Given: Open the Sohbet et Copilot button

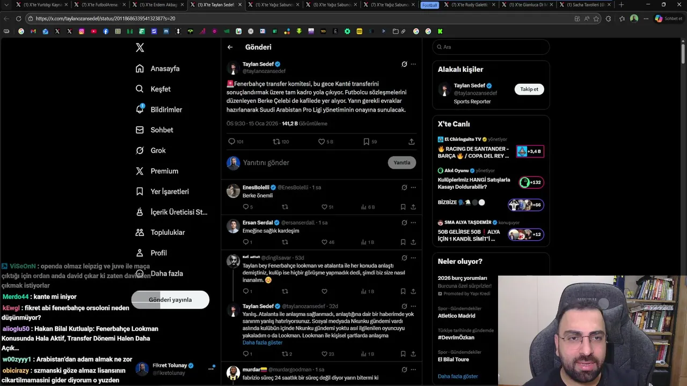Looking at the screenshot, I should 668,18.
